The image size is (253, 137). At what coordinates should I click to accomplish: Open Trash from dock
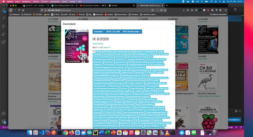(x=214, y=133)
